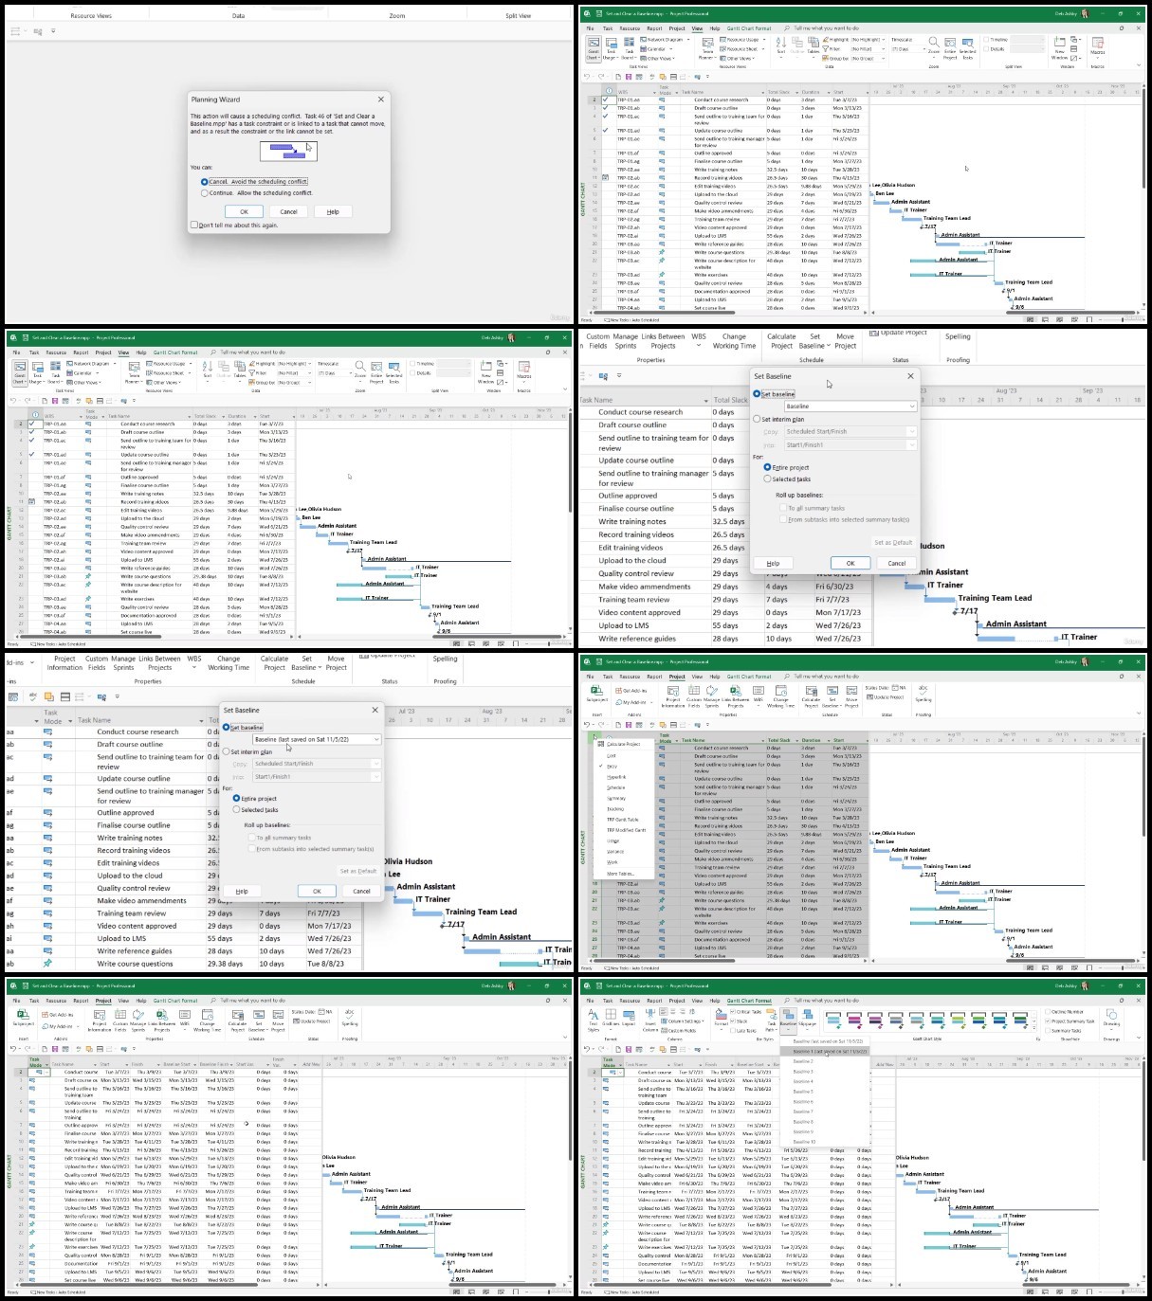Click Calculate Project icon in bottom-left window
1152x1301 pixels.
point(237,1019)
